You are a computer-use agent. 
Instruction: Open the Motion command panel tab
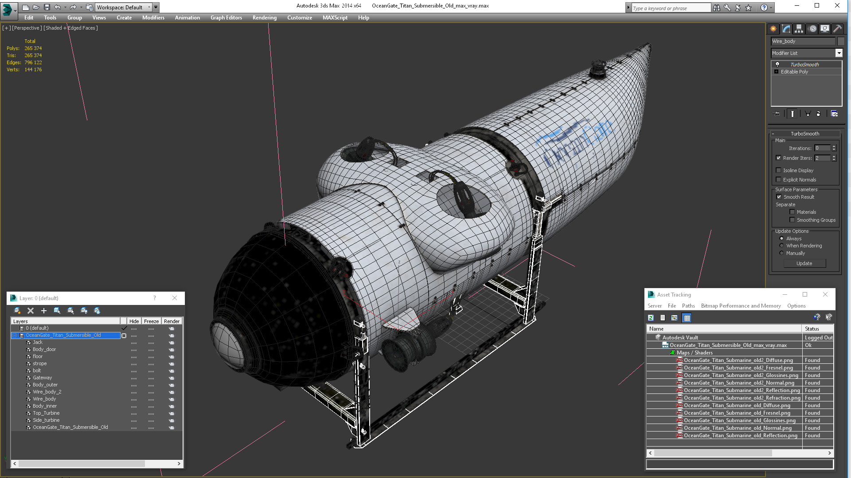(812, 29)
